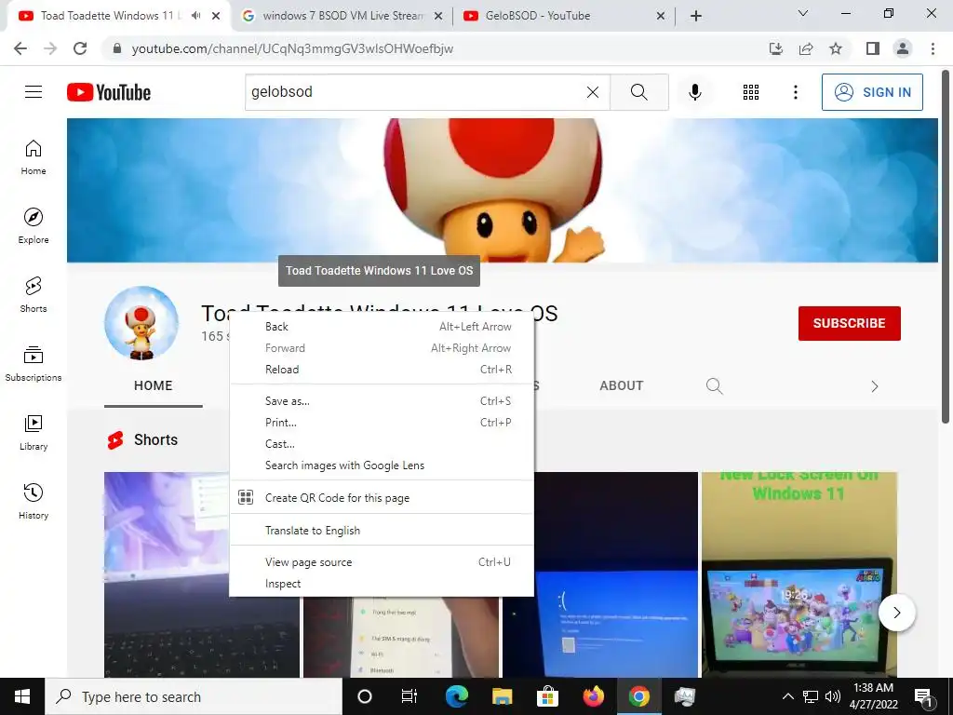Image resolution: width=953 pixels, height=715 pixels.
Task: Click the browser back arrow
Action: coord(20,48)
